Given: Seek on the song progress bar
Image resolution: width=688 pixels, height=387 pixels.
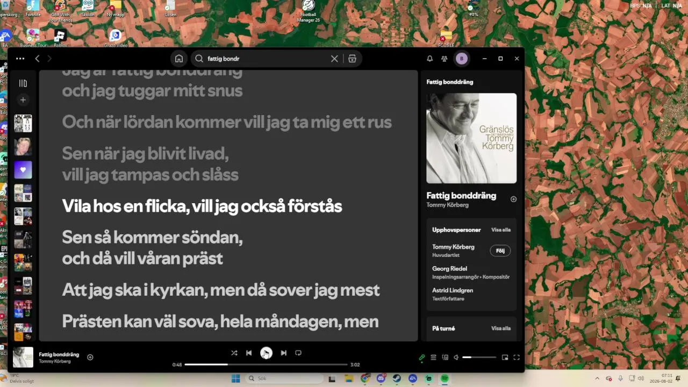Looking at the screenshot, I should (x=266, y=364).
